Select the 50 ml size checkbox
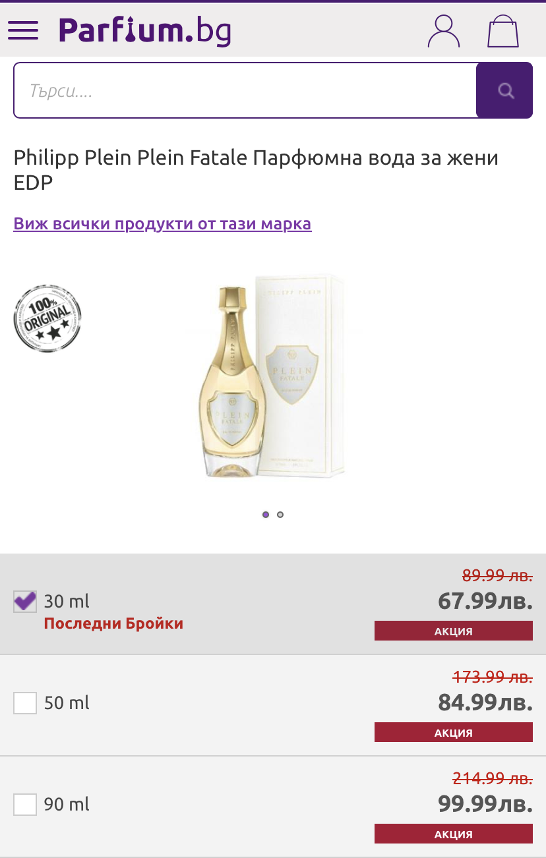 (25, 702)
